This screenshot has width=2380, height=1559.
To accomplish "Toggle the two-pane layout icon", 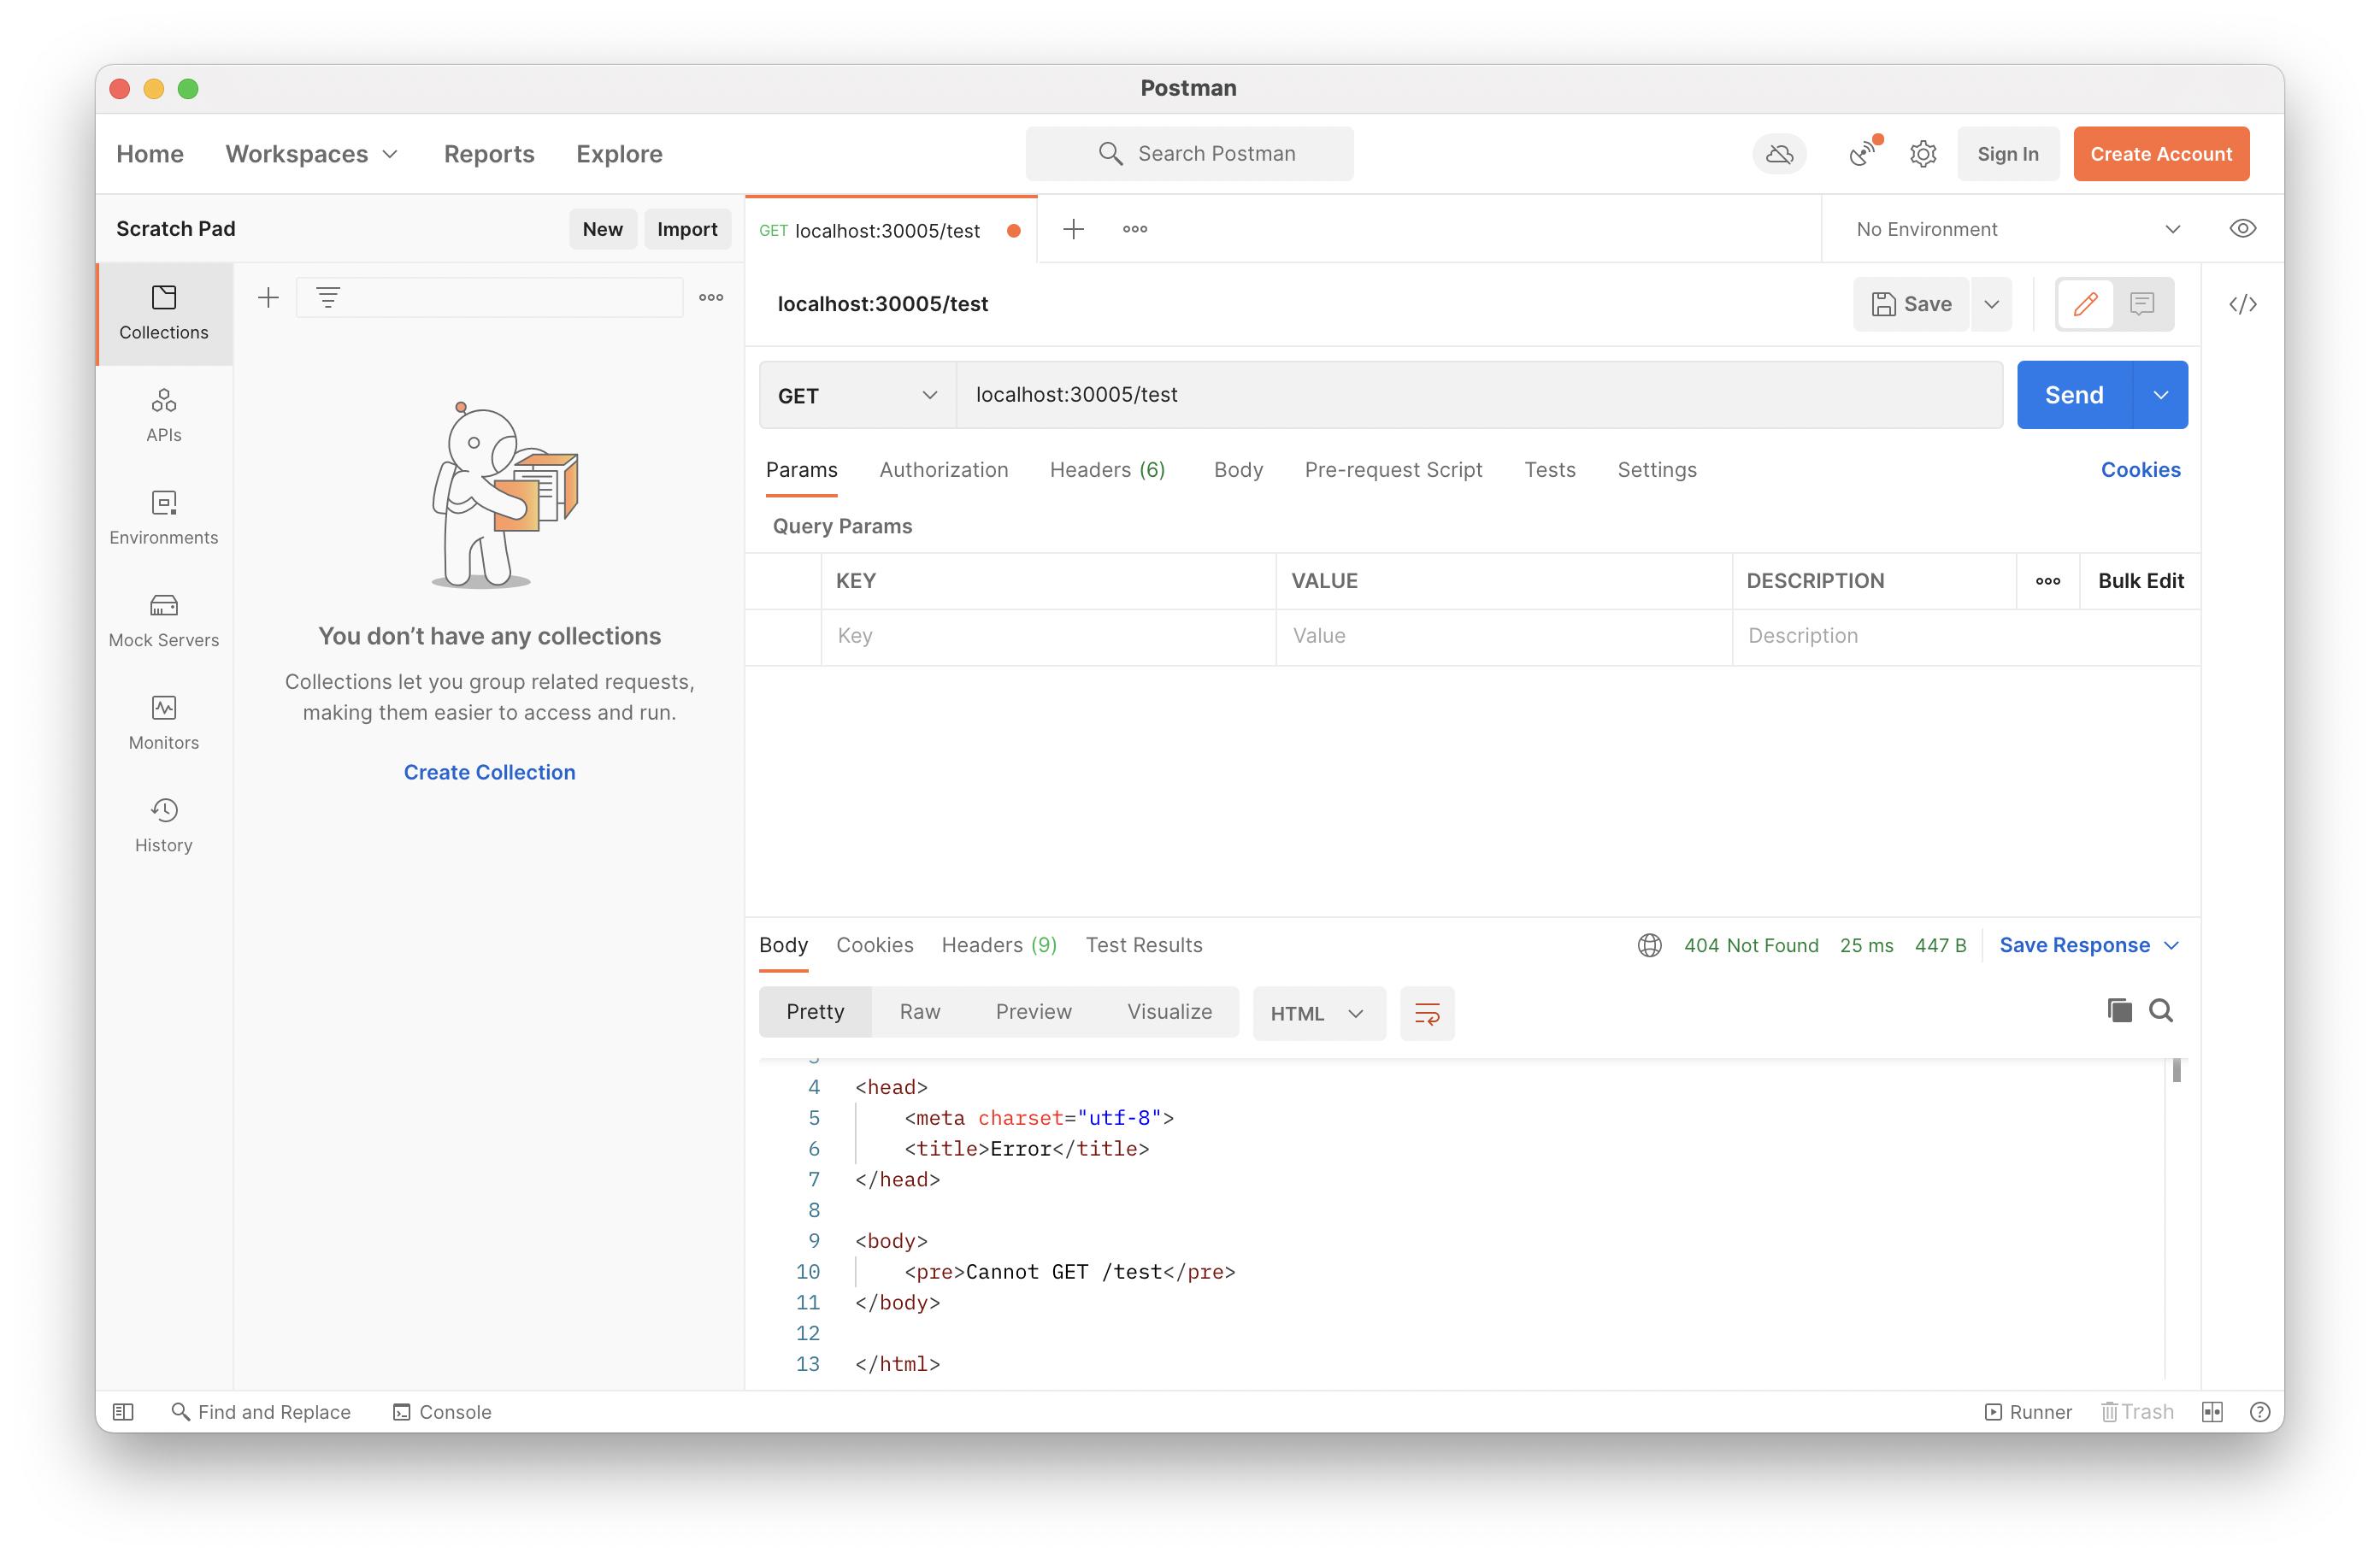I will pos(2211,1412).
